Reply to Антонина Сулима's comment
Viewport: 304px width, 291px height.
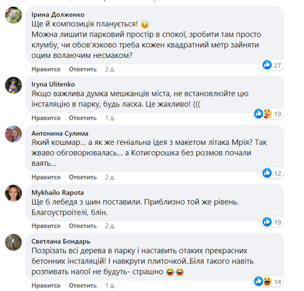pyautogui.click(x=83, y=177)
